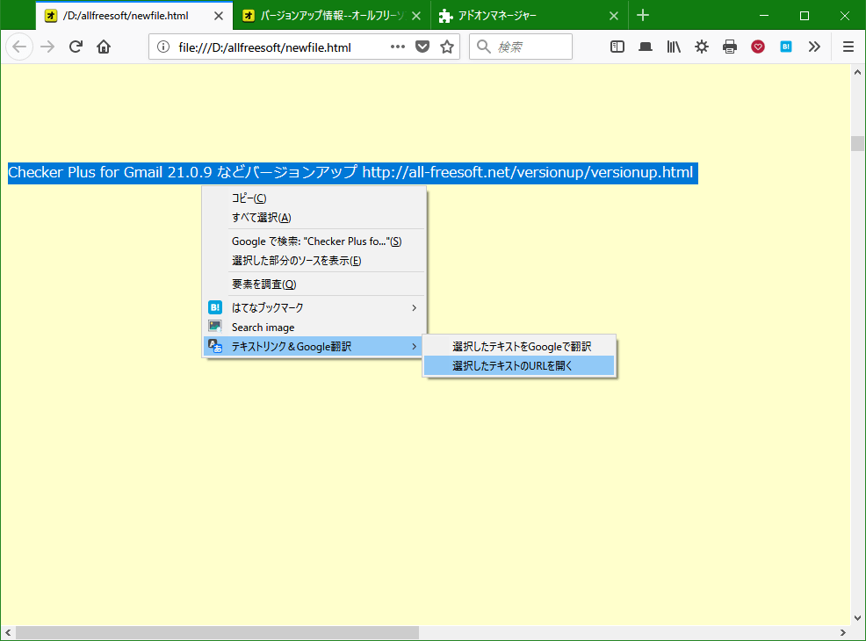Viewport: 866px width, 641px height.
Task: Click the printer icon
Action: [730, 47]
